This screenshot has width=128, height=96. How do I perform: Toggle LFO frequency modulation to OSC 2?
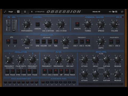coord(82,42)
